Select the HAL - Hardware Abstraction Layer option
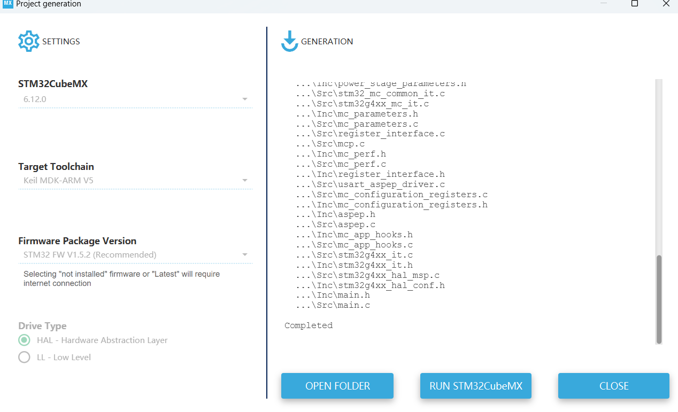 [x=24, y=340]
